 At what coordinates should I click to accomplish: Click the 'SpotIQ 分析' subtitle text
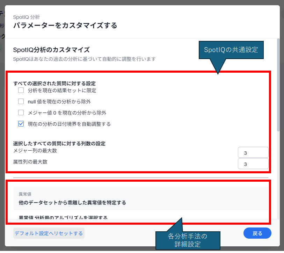(x=26, y=16)
